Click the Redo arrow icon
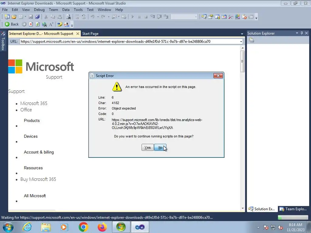The image size is (311, 233). pos(103,17)
